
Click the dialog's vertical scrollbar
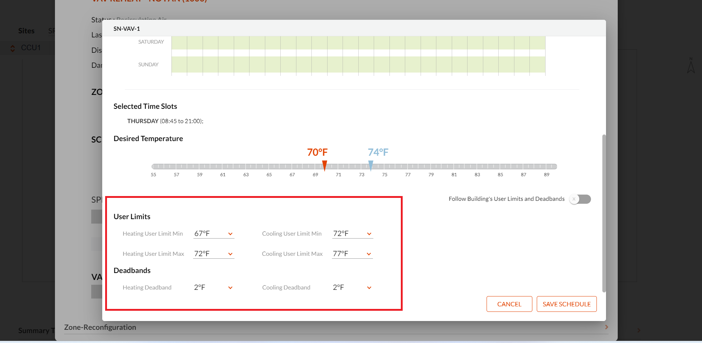coord(604,213)
